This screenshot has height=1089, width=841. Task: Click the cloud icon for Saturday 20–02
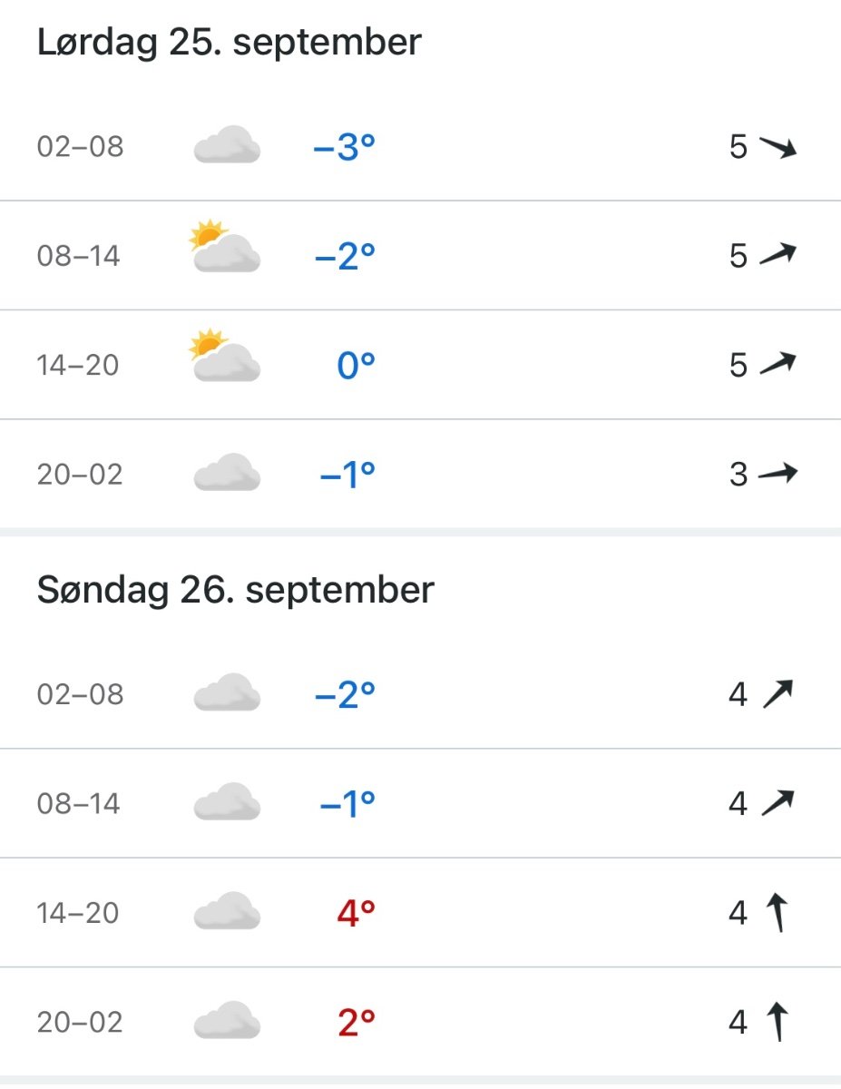click(x=227, y=474)
